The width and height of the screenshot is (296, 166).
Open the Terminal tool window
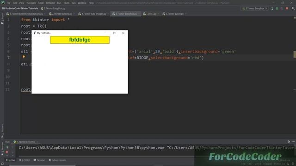click(39, 160)
